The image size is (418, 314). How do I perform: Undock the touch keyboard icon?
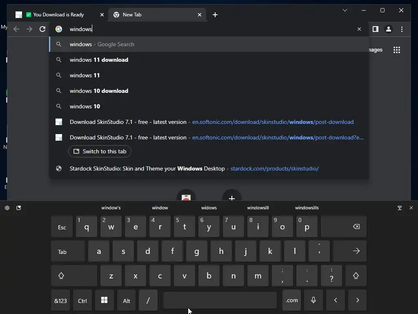tap(400, 208)
